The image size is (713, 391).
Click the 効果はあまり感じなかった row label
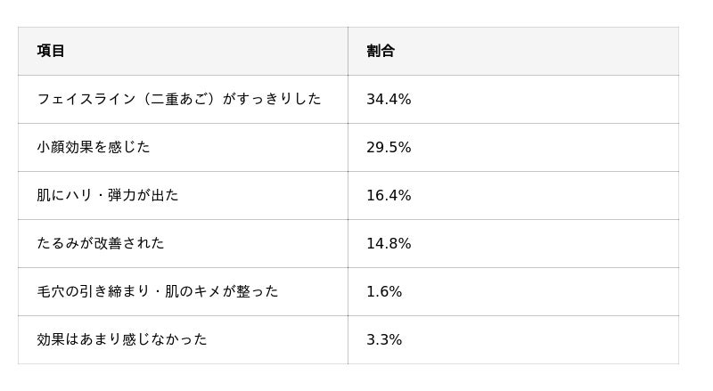click(x=122, y=339)
